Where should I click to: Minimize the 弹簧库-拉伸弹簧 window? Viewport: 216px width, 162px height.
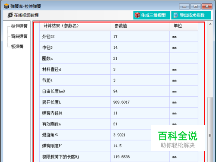coord(184,6)
